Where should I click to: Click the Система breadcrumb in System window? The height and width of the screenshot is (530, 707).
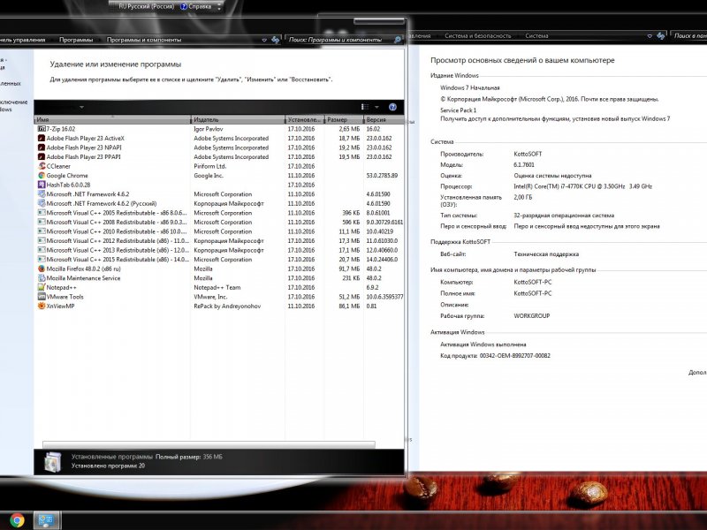click(536, 35)
